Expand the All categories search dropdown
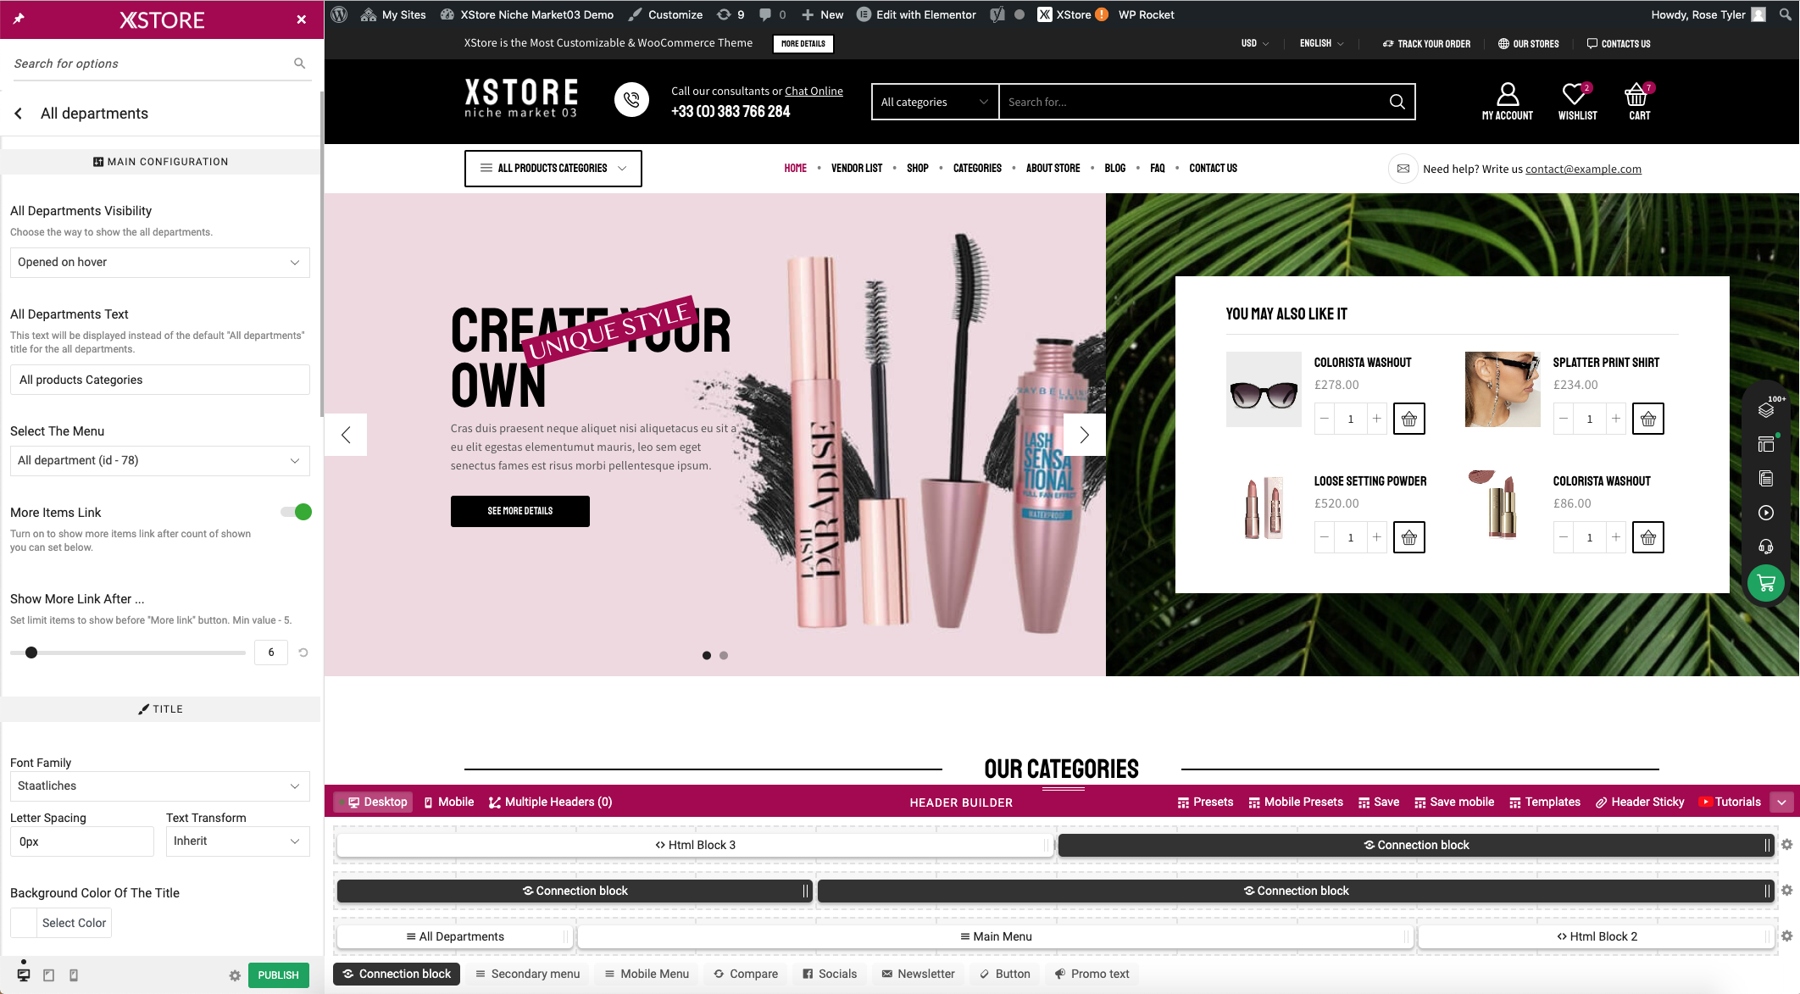1800x994 pixels. click(x=934, y=102)
